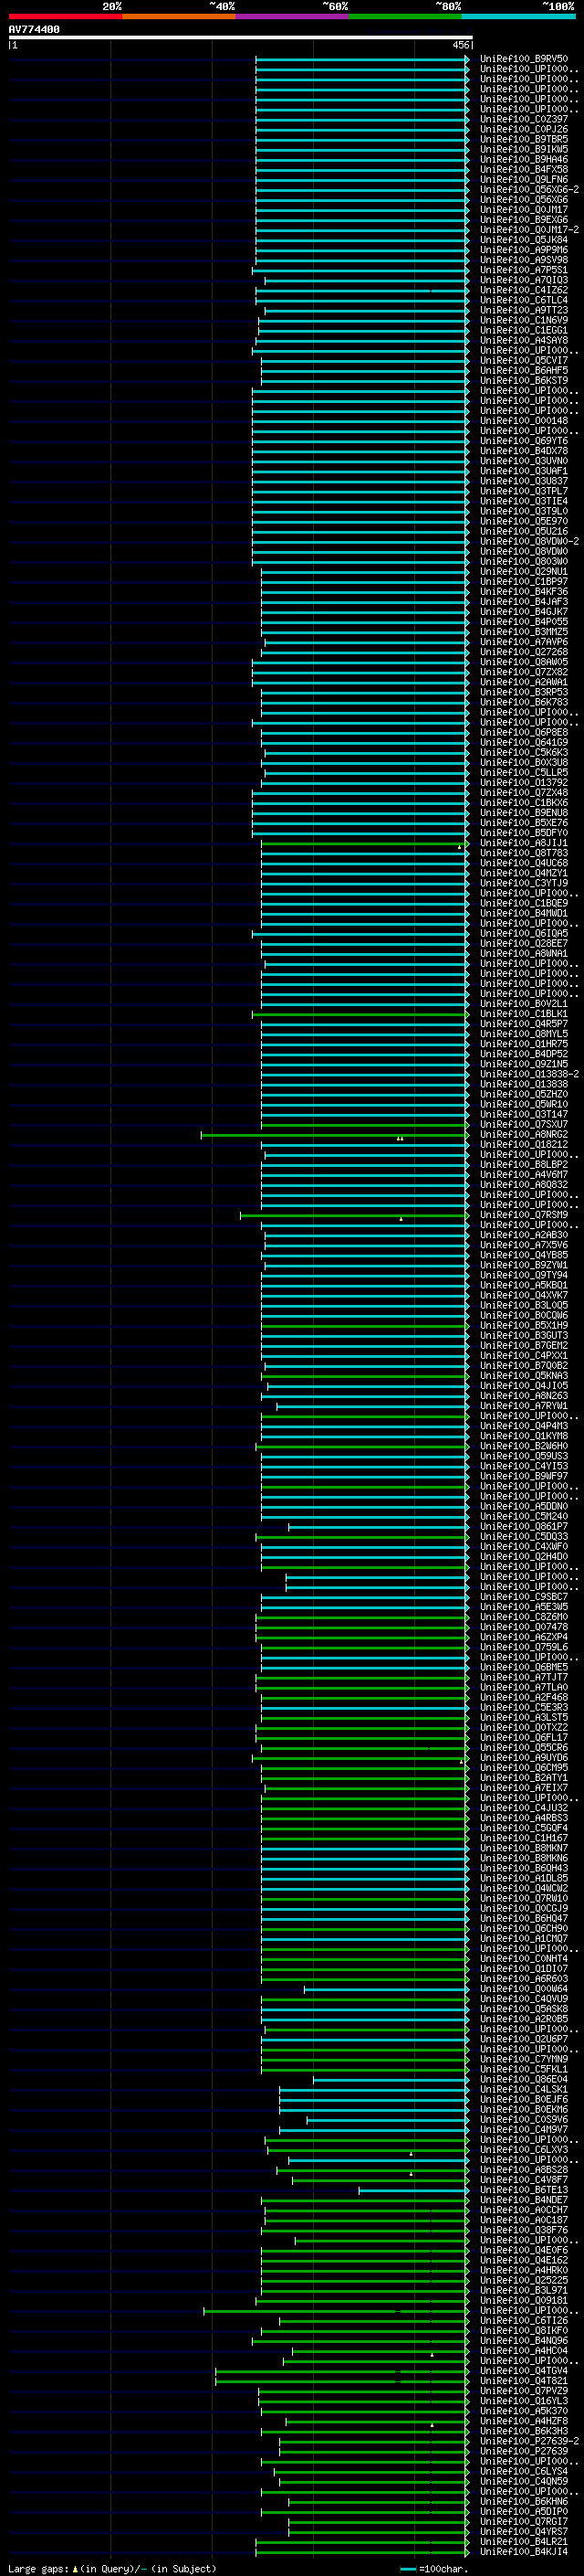Image resolution: width=584 pixels, height=2576 pixels.
Task: Select the ~40% orange legend segment
Action: tap(179, 17)
